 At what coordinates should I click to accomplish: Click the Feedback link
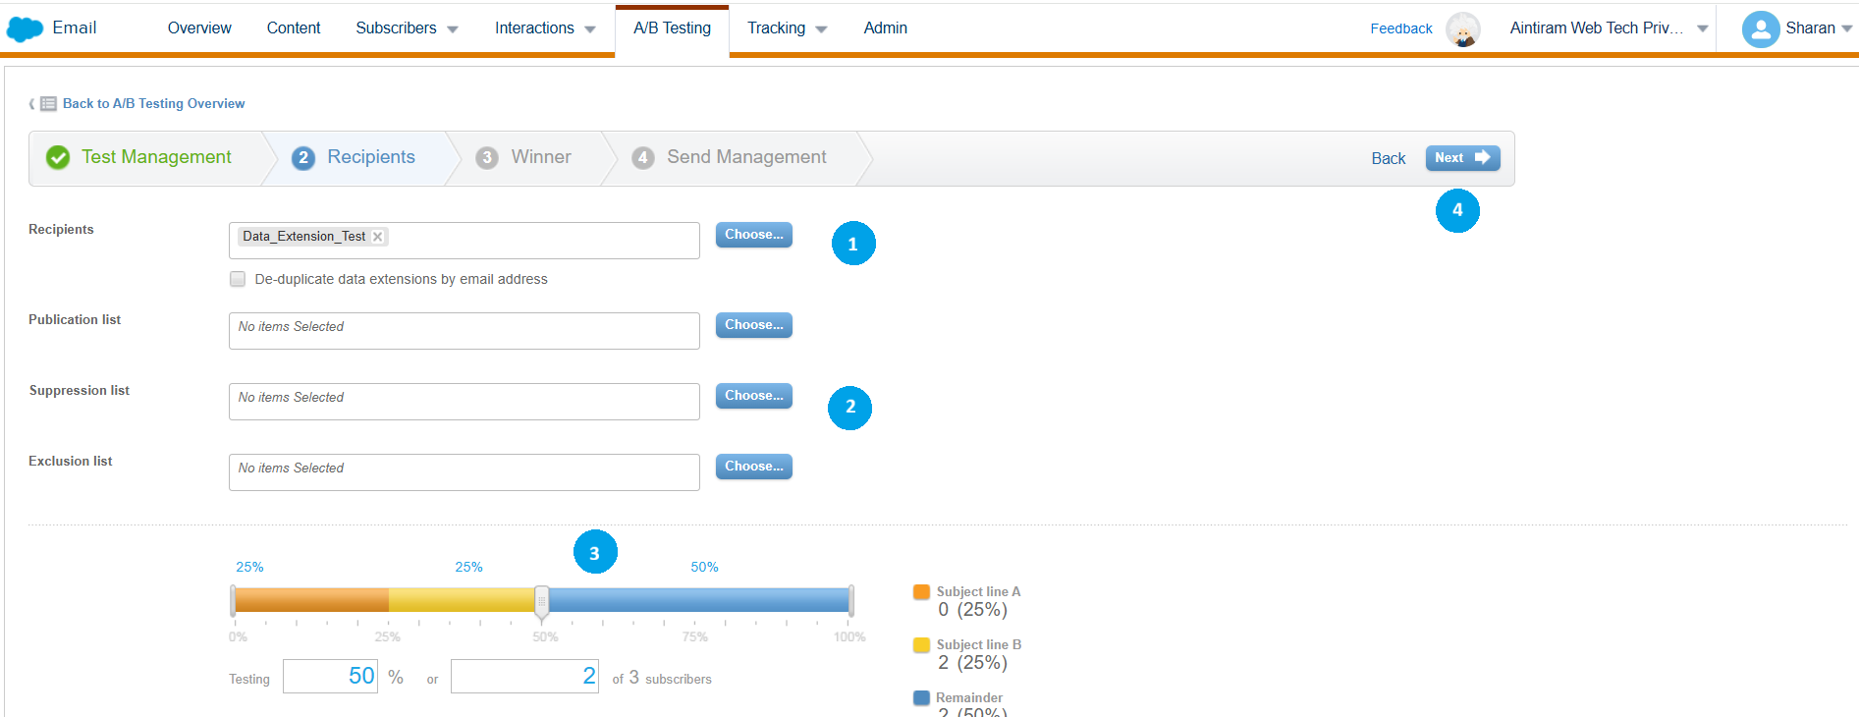1400,29
